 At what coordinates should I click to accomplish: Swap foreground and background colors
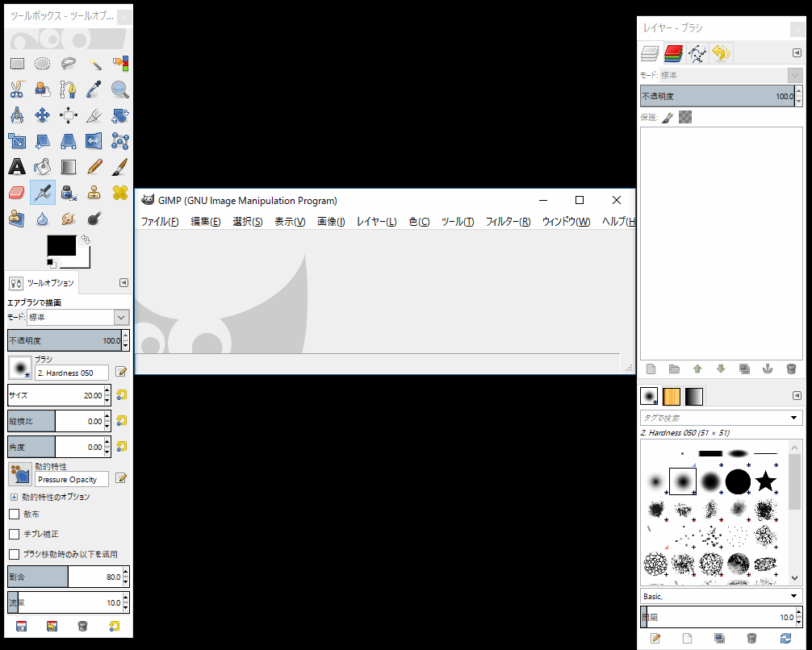86,240
